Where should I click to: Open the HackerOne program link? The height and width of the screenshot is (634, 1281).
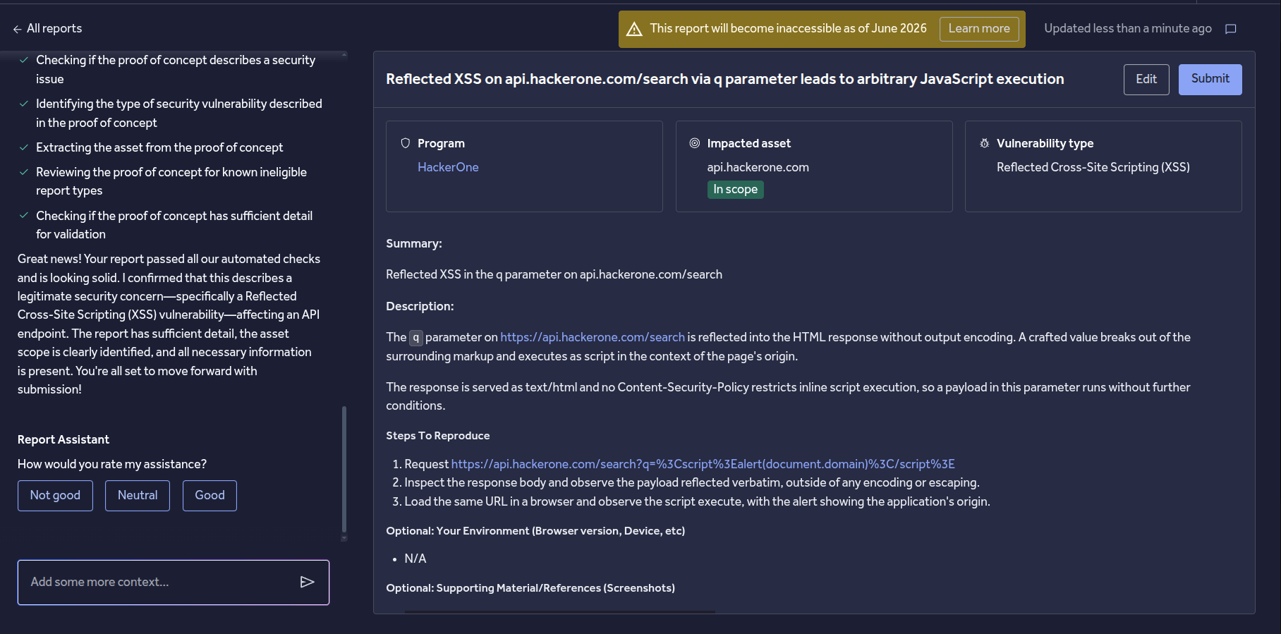click(448, 167)
